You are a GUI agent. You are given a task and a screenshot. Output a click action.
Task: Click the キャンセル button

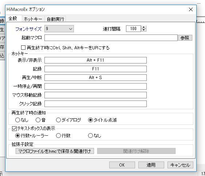click(x=180, y=165)
